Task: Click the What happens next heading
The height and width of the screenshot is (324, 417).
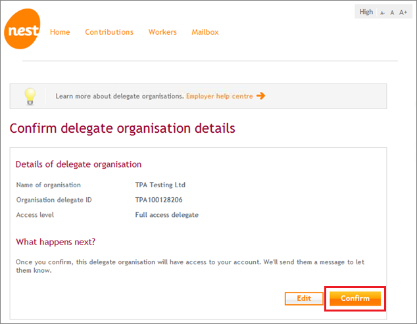Action: coord(56,242)
